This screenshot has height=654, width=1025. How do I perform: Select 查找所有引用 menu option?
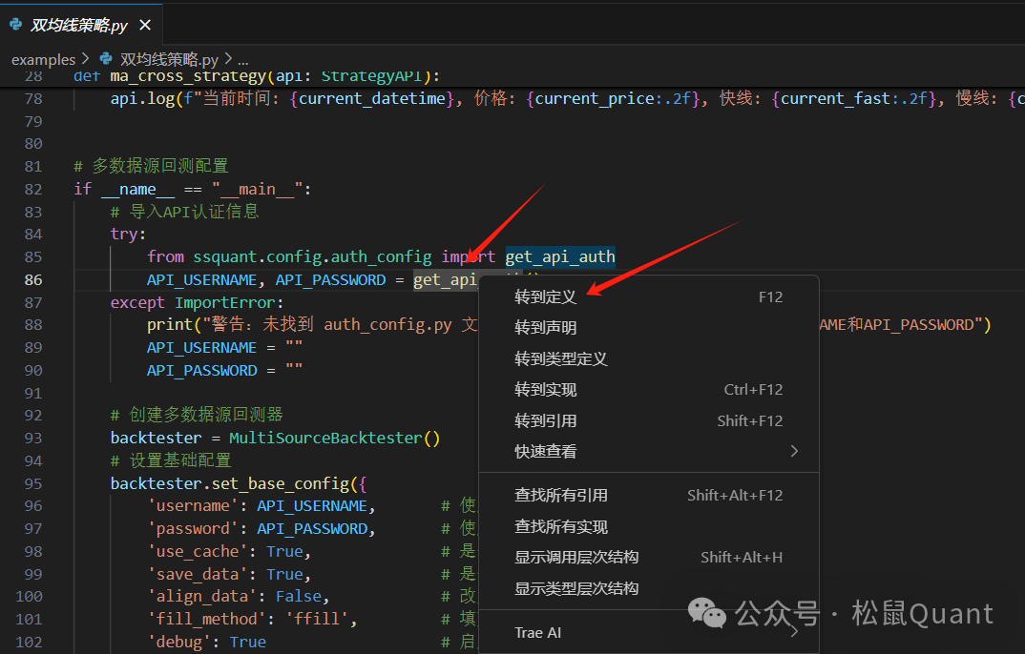(x=561, y=496)
